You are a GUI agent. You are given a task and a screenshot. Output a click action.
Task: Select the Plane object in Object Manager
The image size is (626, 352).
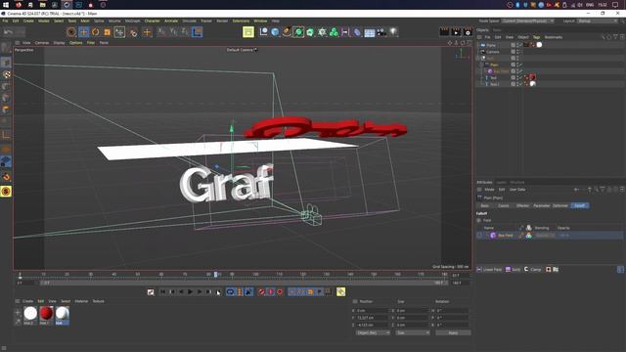click(x=491, y=45)
